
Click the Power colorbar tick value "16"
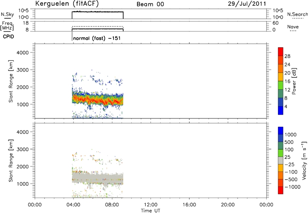[x=287, y=82]
